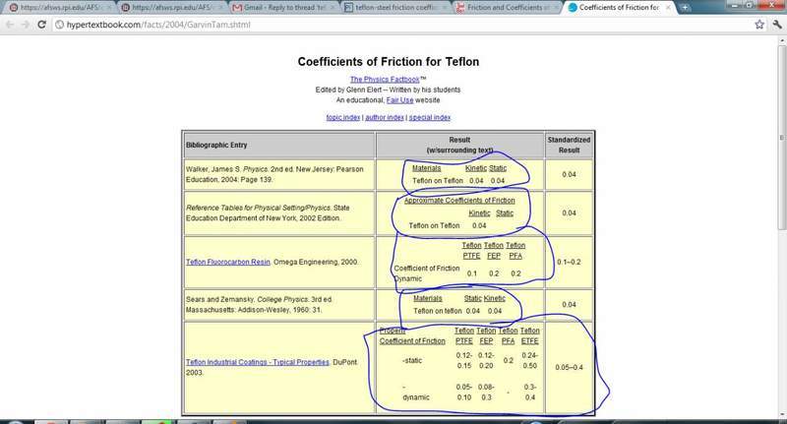Click the Result (w/surrounding text) column header
This screenshot has height=424, width=787.
click(459, 145)
